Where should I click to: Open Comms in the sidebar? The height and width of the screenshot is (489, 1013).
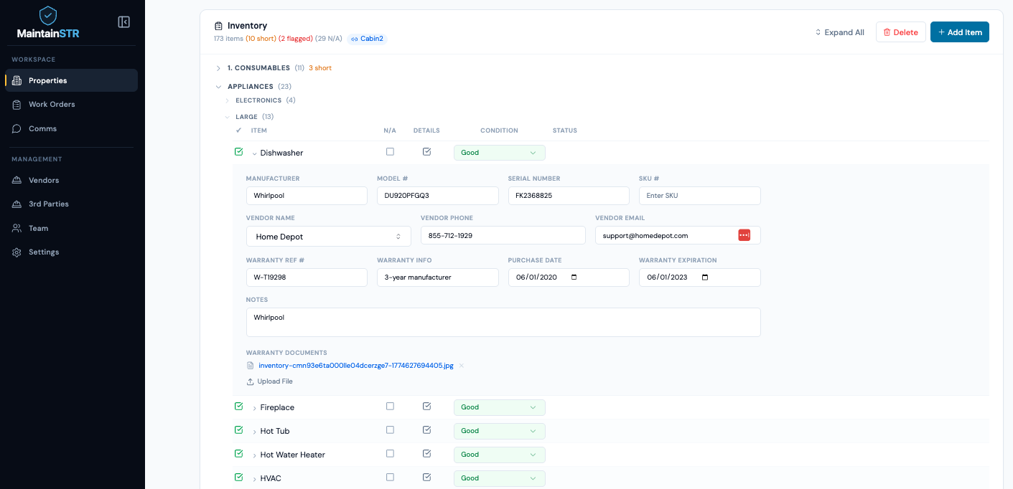pos(71,129)
